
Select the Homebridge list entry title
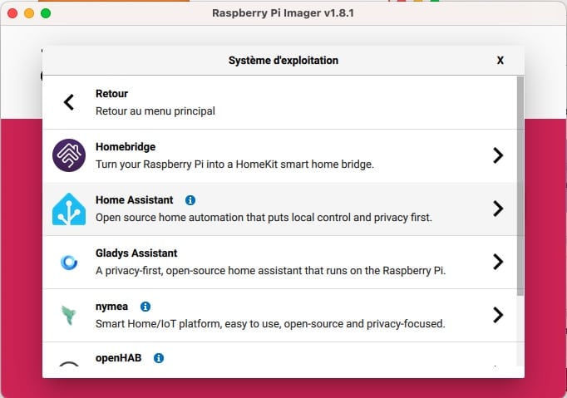click(x=126, y=147)
